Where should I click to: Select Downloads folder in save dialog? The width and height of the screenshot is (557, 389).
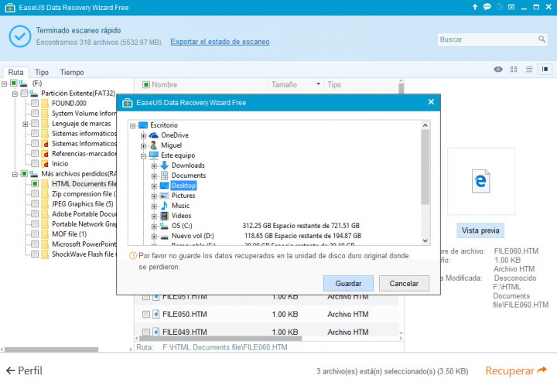pos(188,165)
